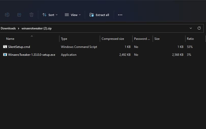
Task: Open the See more ellipsis menu
Action: [x=120, y=15]
